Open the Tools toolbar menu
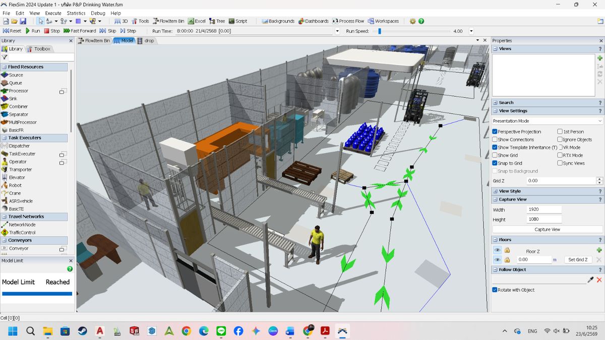Viewport: 605px width, 340px height. pyautogui.click(x=141, y=21)
